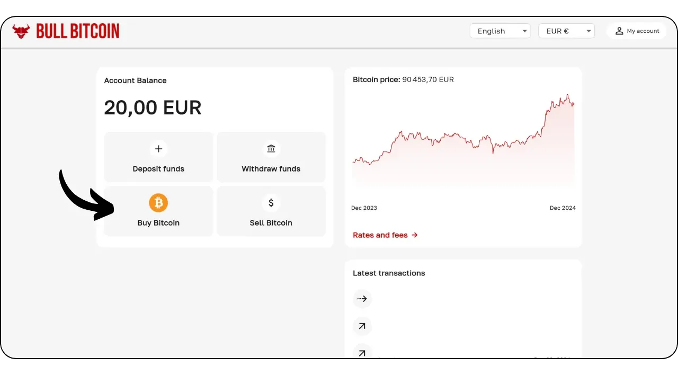The width and height of the screenshot is (678, 375).
Task: Click the Latest transactions heading
Action: point(389,273)
